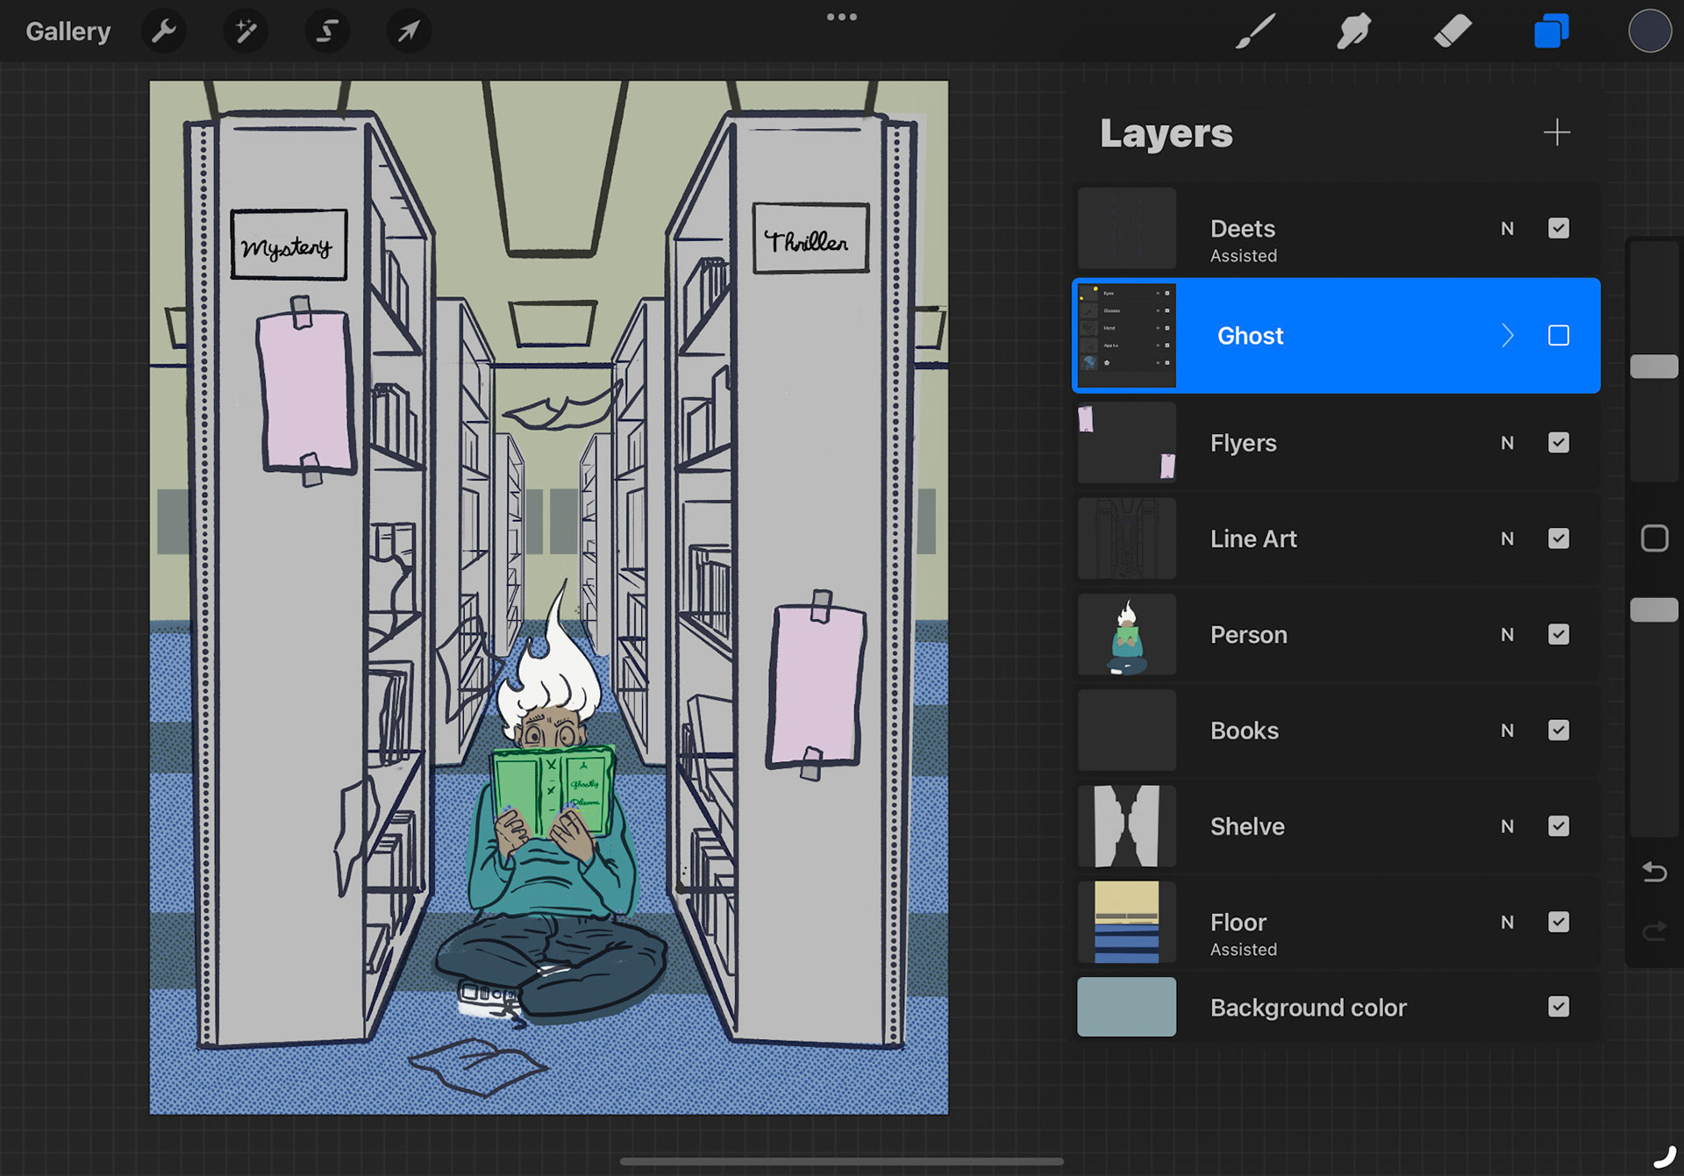Open blend mode N for Deets layer
1684x1176 pixels.
click(1507, 229)
